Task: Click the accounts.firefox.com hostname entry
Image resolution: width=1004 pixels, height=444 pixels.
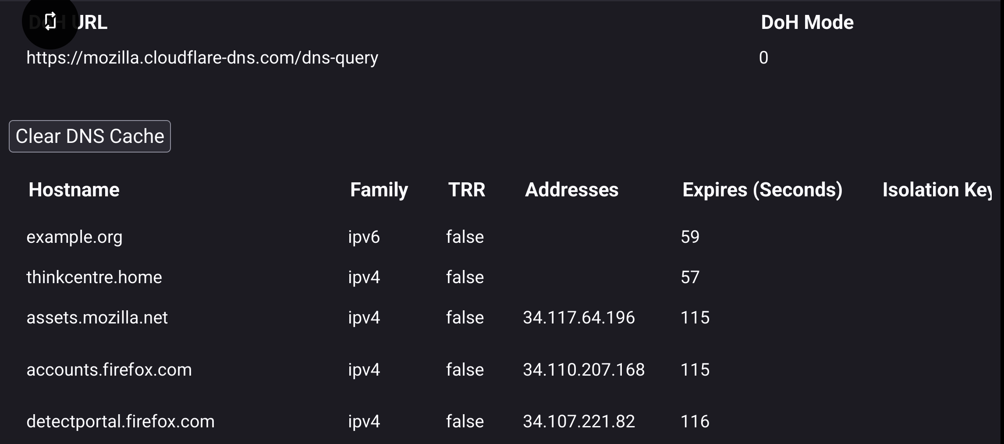Action: tap(109, 370)
